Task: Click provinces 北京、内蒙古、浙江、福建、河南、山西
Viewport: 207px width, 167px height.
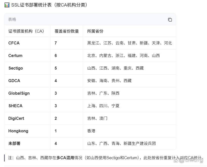Action: tap(123, 56)
